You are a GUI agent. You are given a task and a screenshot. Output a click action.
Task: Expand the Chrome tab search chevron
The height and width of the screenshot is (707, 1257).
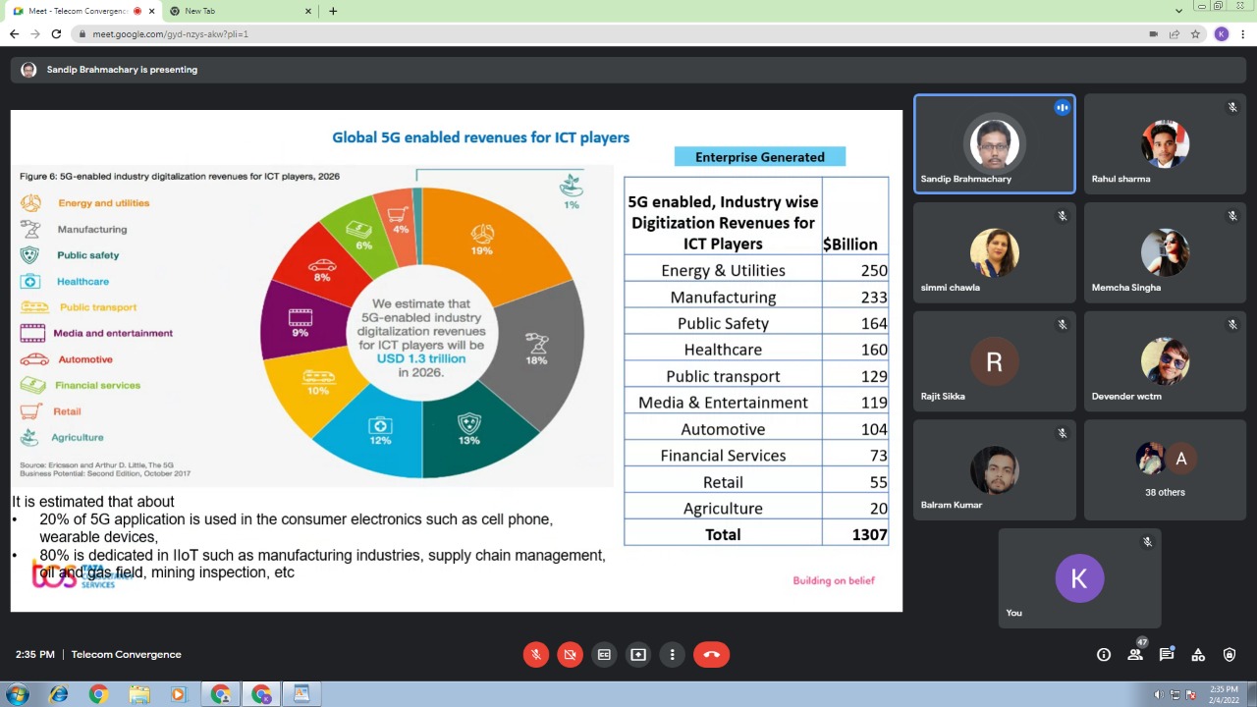[1178, 11]
